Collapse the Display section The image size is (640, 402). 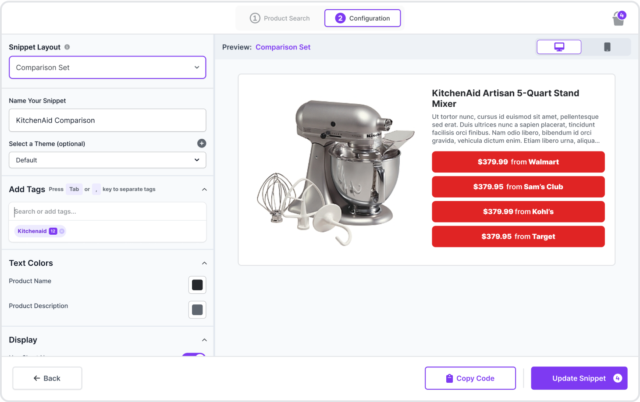(204, 340)
